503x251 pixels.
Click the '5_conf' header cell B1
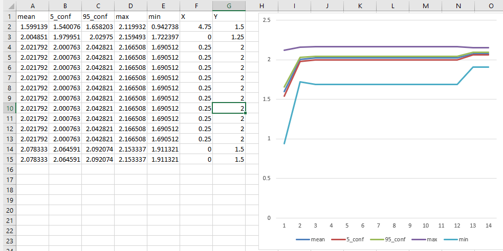pos(65,16)
